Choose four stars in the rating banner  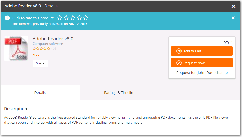pyautogui.click(x=79, y=18)
